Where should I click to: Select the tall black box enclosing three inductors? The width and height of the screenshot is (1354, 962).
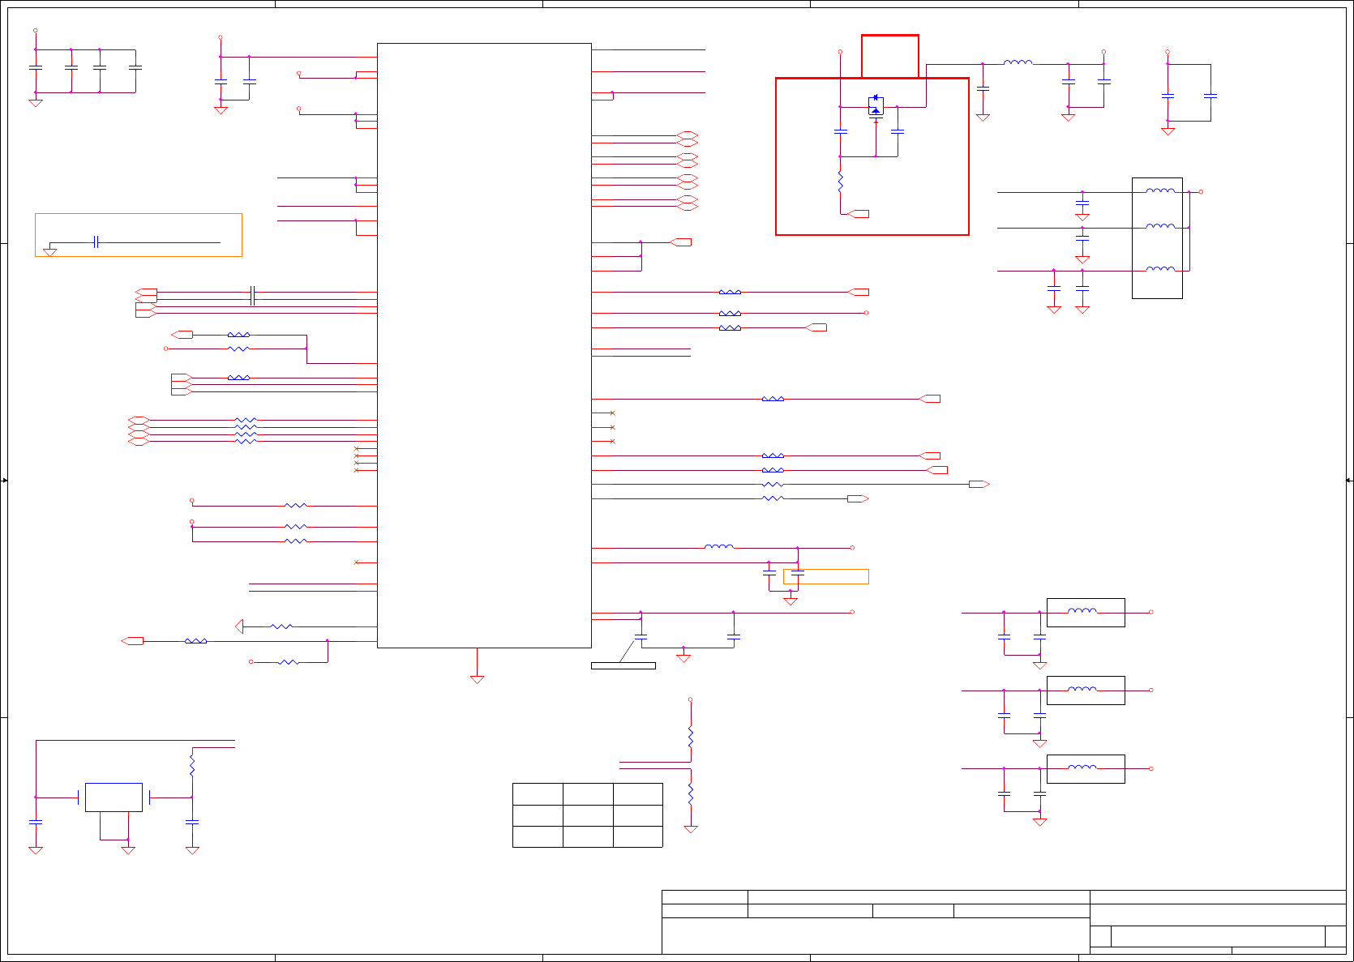1157,238
